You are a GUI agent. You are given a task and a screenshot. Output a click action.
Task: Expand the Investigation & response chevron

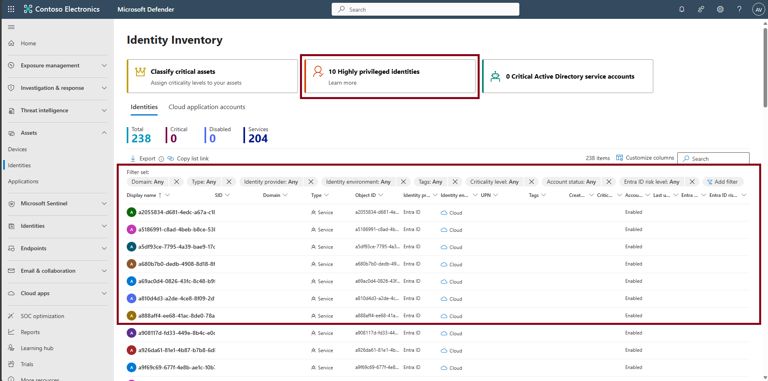click(104, 88)
